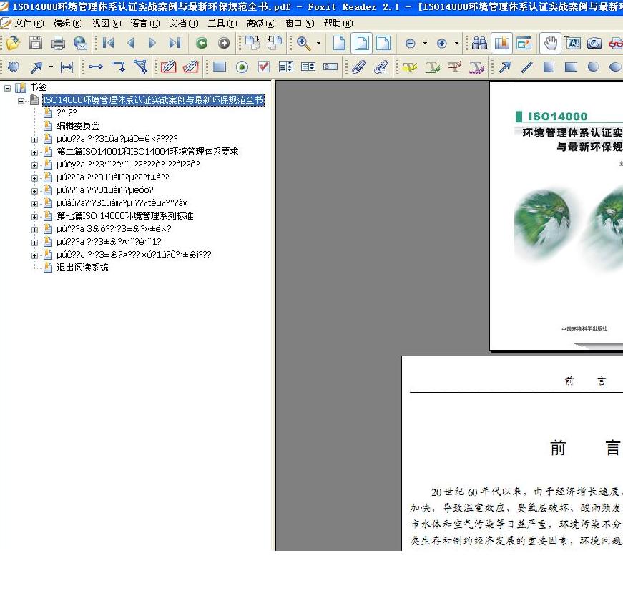Open the 文件(F) menu
Screen dimensions: 623x601
29,24
